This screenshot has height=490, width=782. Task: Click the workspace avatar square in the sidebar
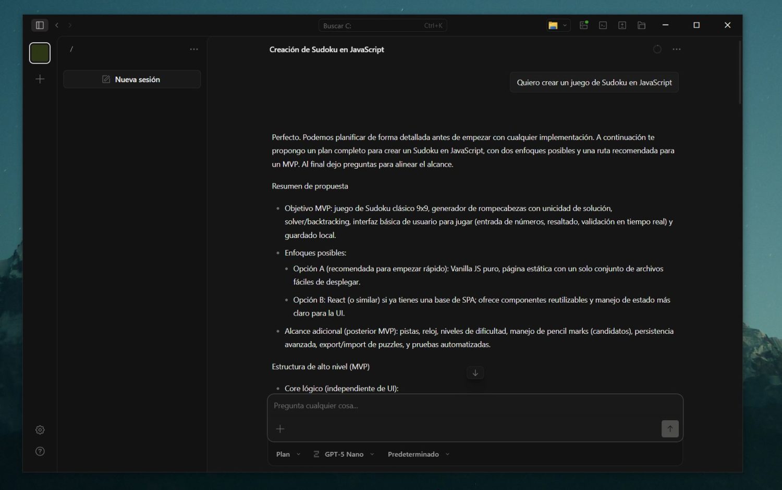(x=40, y=53)
